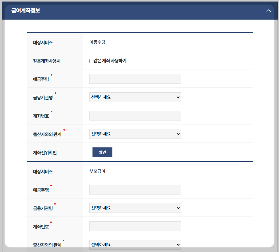Click the 아동수당 service text
The height and width of the screenshot is (252, 279).
pos(97,42)
